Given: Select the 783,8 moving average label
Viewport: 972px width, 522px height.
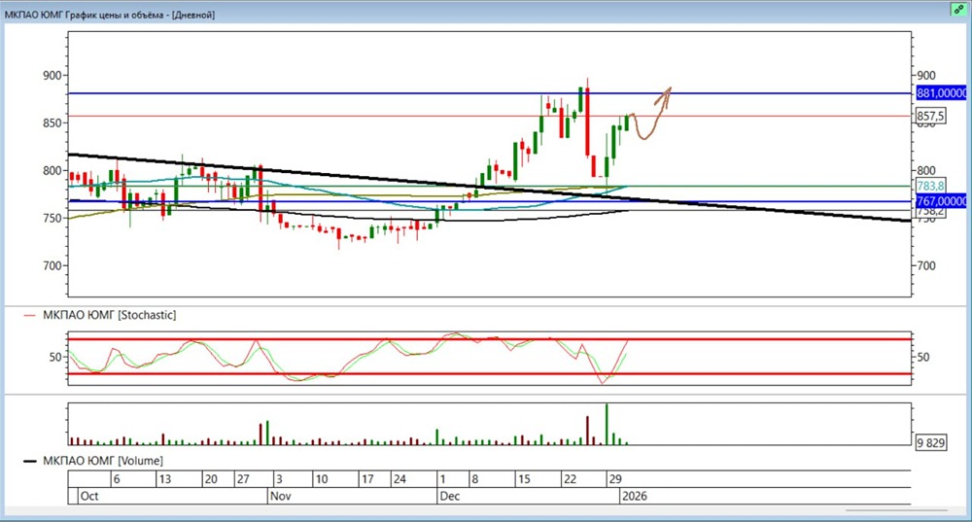Looking at the screenshot, I should (x=929, y=186).
